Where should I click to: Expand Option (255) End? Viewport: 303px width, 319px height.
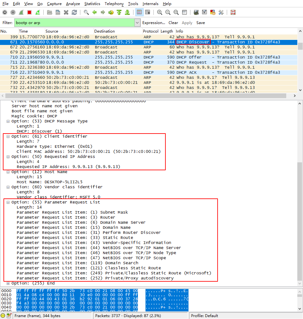tap(8, 283)
